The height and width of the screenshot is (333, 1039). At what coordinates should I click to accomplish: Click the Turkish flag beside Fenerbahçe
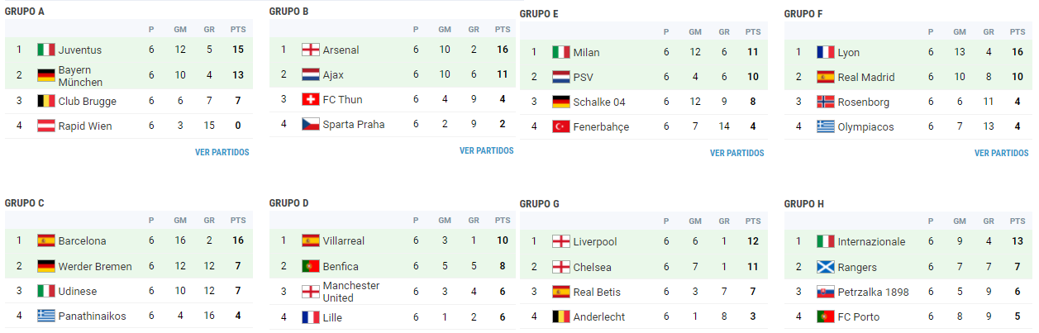[561, 126]
